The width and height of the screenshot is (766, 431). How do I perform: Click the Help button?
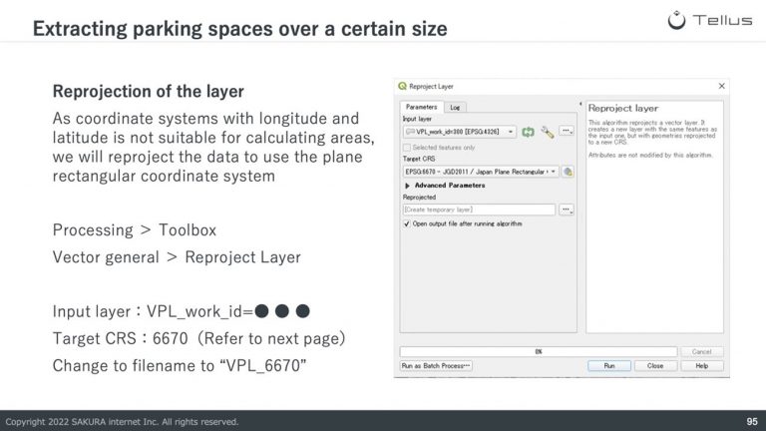click(x=701, y=366)
